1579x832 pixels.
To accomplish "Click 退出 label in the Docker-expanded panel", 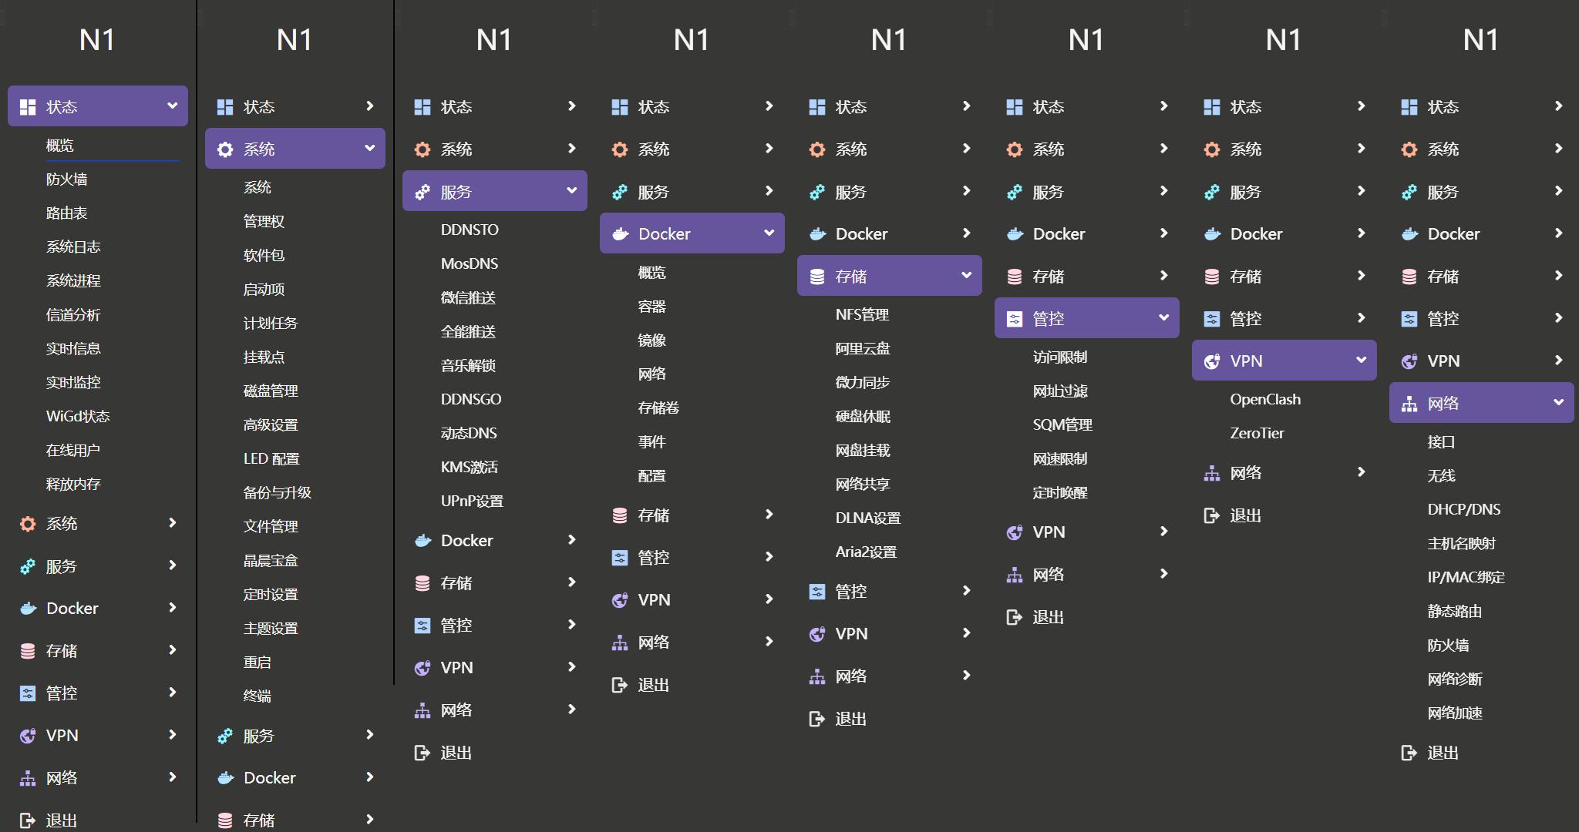I will [x=654, y=685].
